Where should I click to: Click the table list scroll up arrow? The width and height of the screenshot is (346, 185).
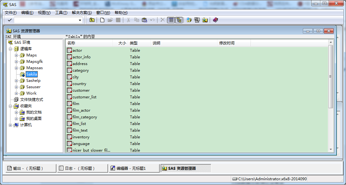tap(330, 42)
